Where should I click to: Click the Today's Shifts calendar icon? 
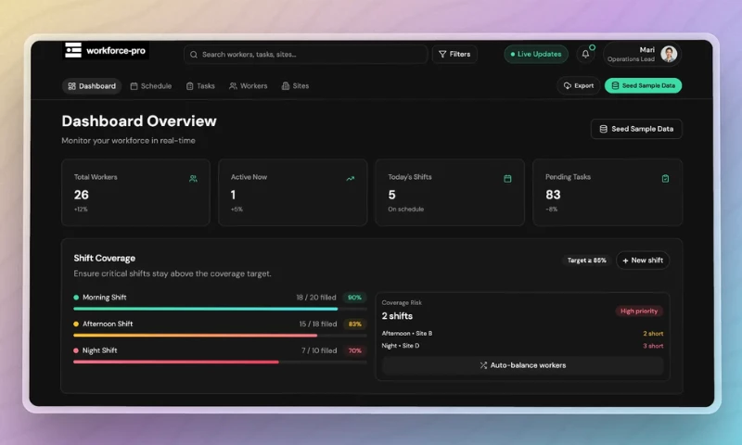coord(507,178)
